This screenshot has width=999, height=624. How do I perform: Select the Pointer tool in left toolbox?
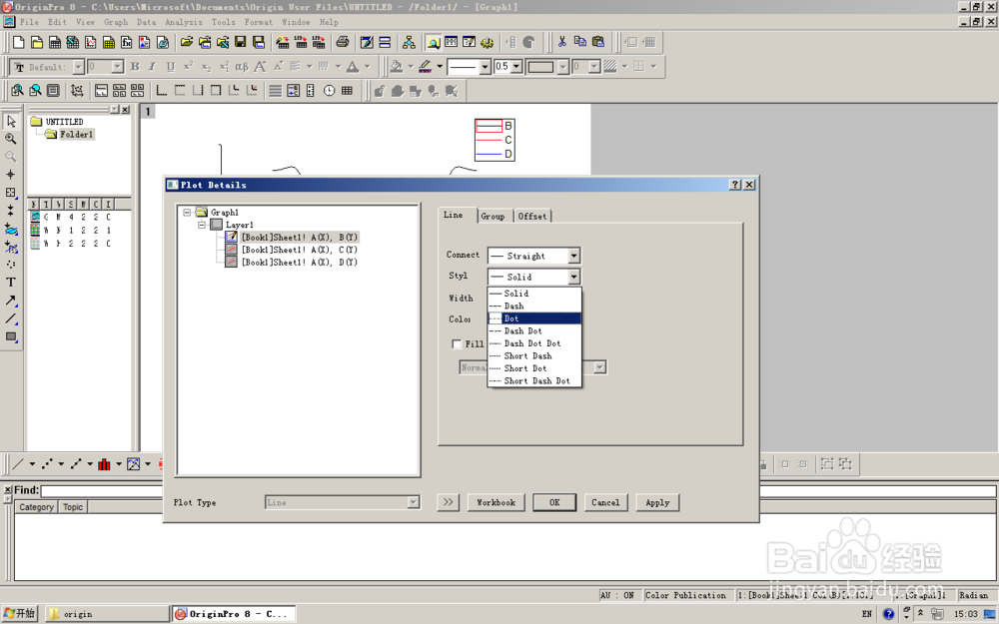click(x=11, y=121)
